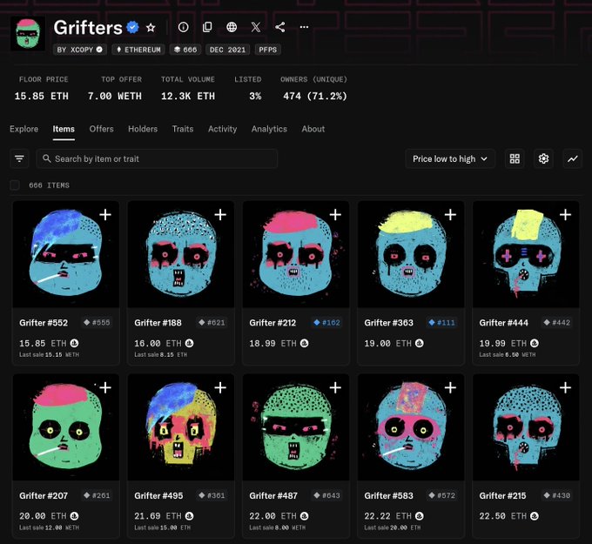Click the Grifters collection avatar
Screen dimensions: 592x544
coord(28,34)
